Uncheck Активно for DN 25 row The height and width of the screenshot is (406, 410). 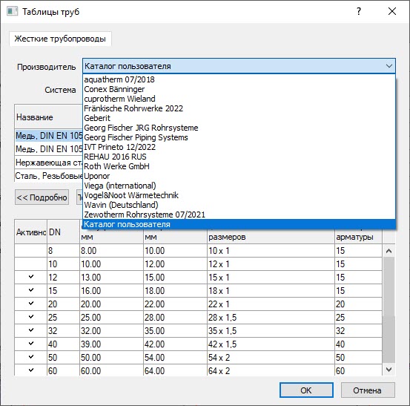pos(31,317)
